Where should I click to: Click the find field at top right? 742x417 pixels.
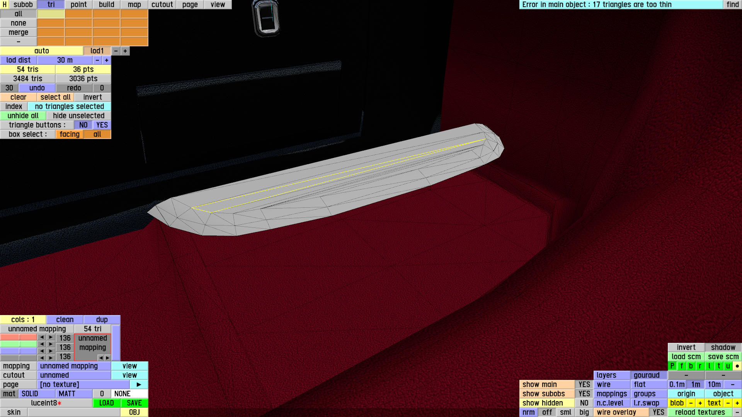point(732,5)
